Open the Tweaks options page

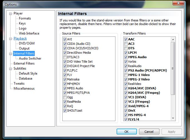(19, 83)
